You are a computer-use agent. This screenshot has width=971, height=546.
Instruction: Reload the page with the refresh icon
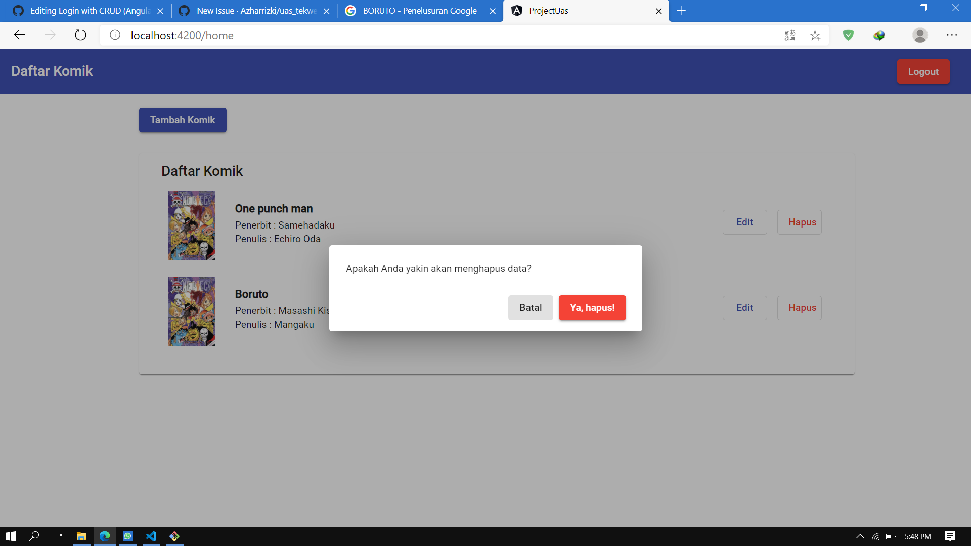tap(80, 35)
